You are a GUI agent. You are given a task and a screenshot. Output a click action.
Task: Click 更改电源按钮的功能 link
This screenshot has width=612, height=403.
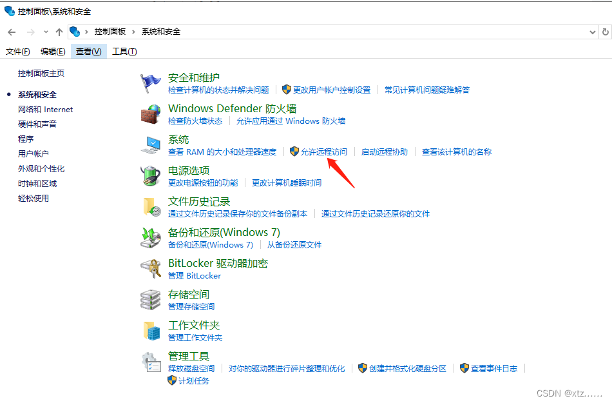(203, 182)
